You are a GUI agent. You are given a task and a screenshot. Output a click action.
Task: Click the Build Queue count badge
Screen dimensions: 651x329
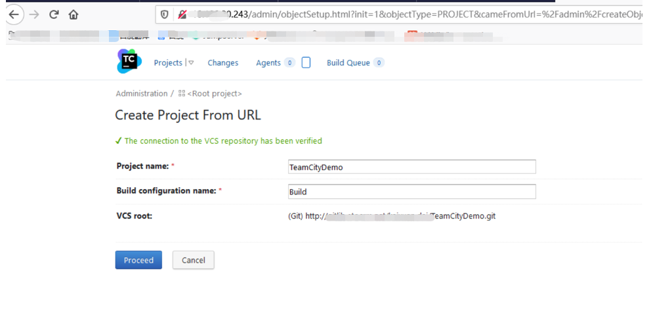click(x=379, y=63)
